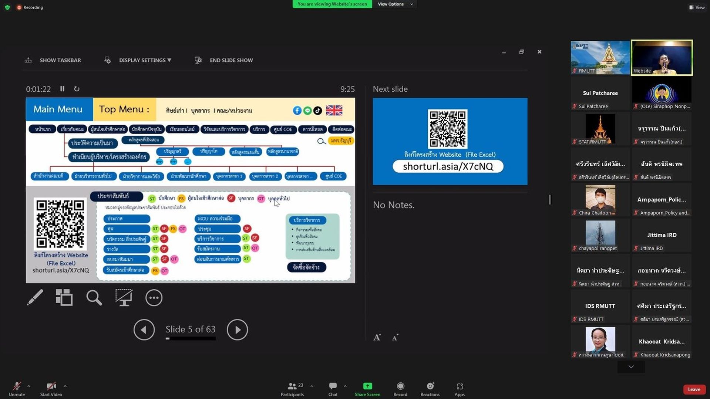Click the presenter panel divider handle

[x=550, y=200]
